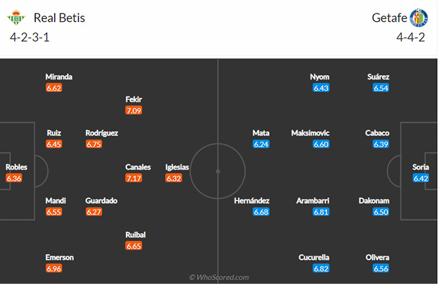This screenshot has width=439, height=284.
Task: Click Arambarri's 6.81 rating badge
Action: point(321,212)
